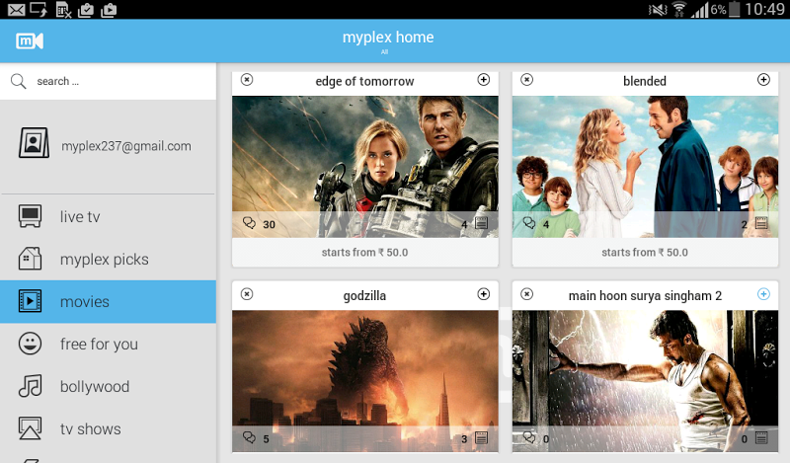Open the blended movie poster

646,167
